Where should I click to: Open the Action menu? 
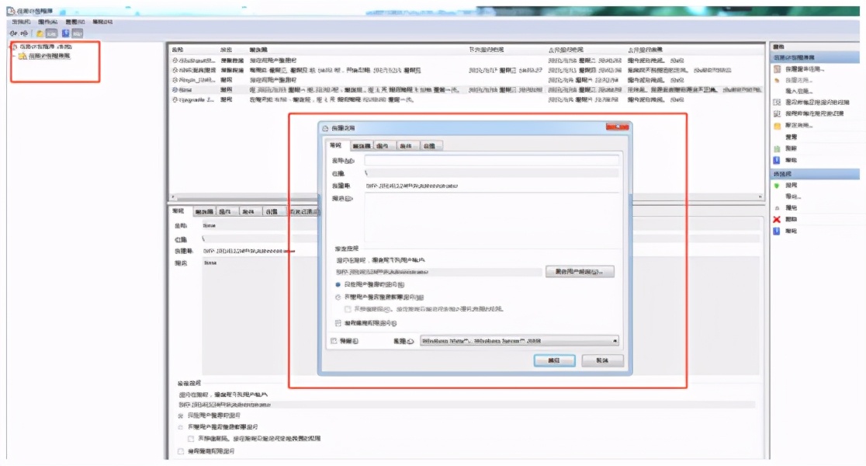point(47,22)
